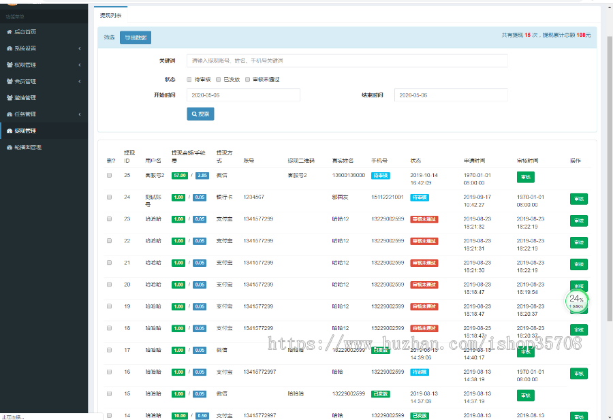
Task: Click the home icon beside 后台首页
Action: [x=9, y=32]
